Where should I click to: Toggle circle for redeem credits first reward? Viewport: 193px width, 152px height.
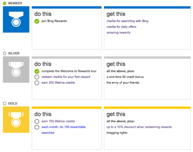37,77
